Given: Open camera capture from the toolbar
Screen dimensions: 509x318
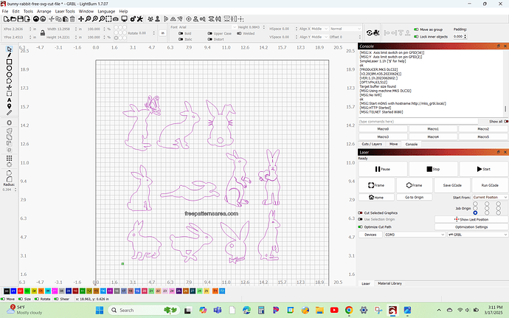Looking at the screenshot, I should (116, 19).
